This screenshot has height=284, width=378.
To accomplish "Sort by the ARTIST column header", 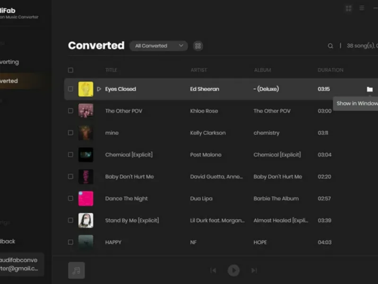I will tap(198, 70).
